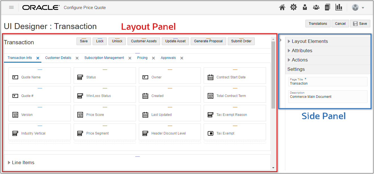Open the Subscription Management tab
Screen dimensions: 374x174
point(104,58)
